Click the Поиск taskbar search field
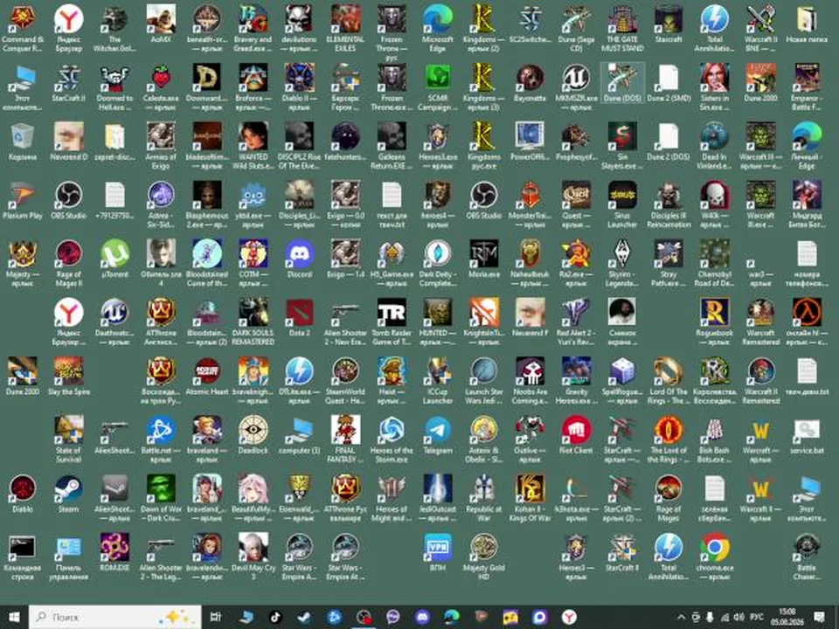Screen dimensions: 839x629 point(115,618)
